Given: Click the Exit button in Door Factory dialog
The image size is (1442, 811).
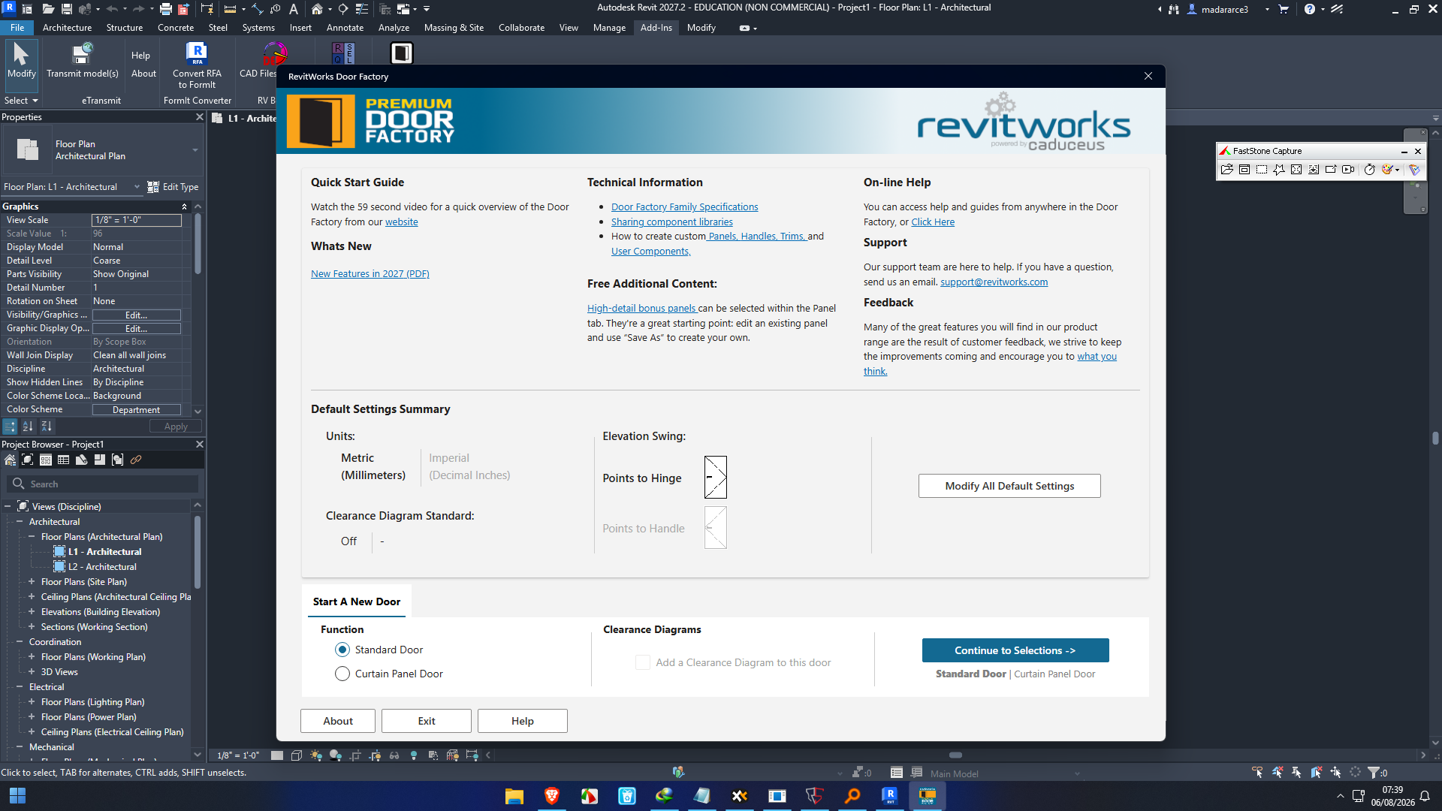Looking at the screenshot, I should (427, 721).
